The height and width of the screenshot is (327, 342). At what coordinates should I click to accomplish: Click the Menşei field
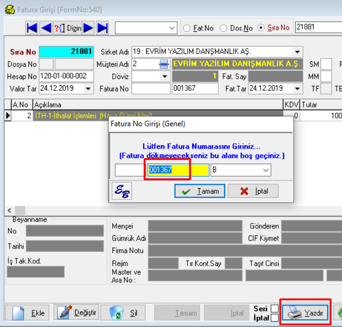coord(195,226)
